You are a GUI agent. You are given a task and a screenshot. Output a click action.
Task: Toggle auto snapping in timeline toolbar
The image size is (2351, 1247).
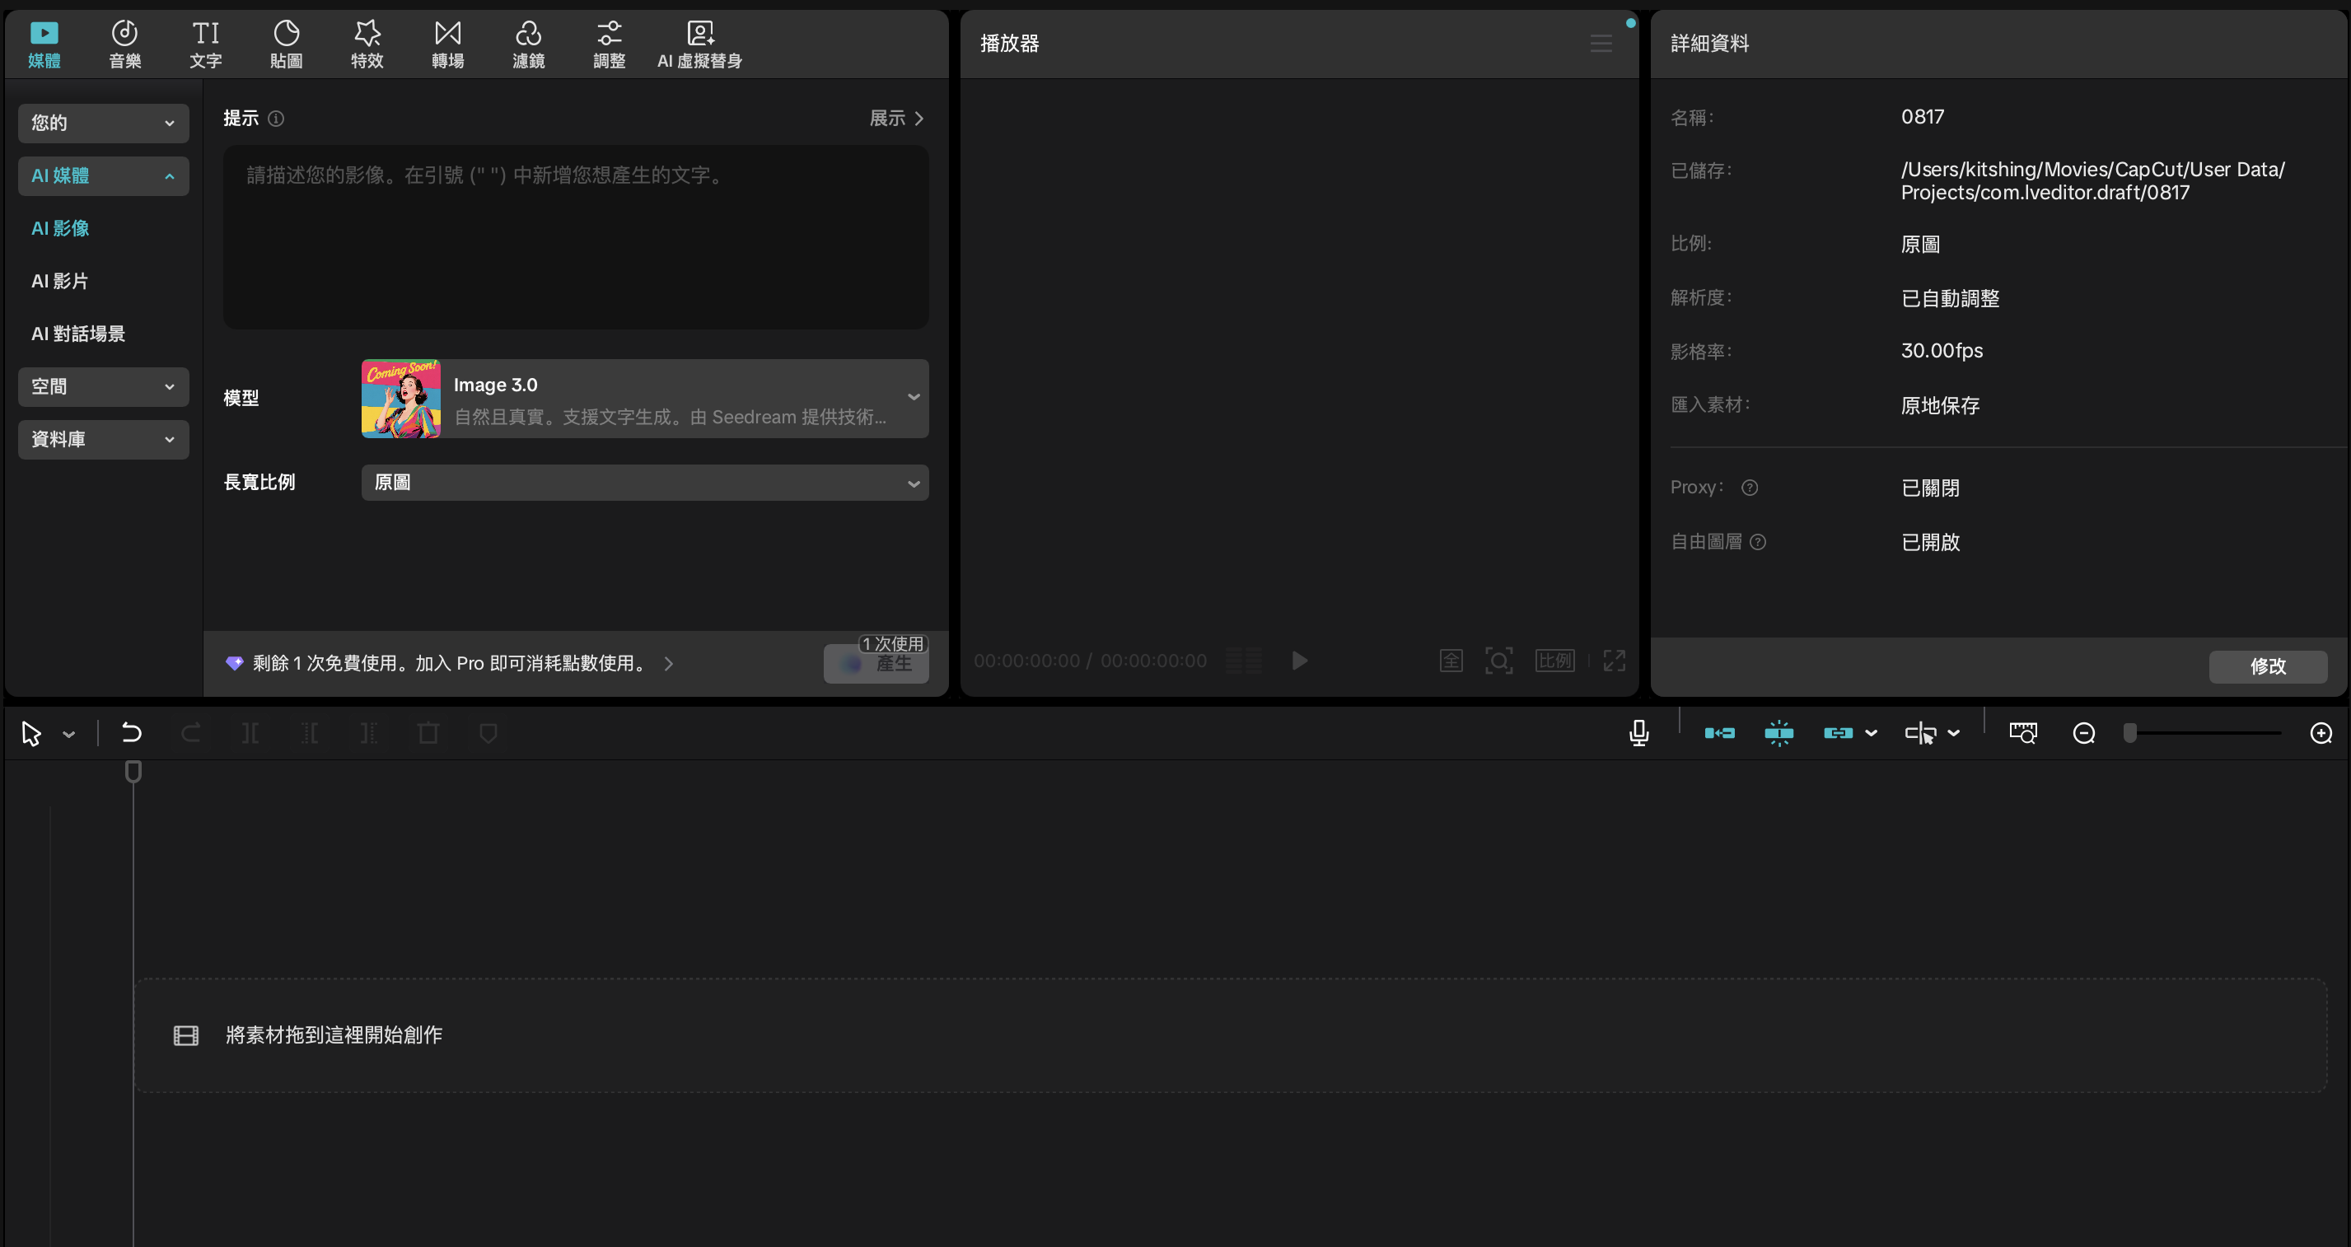(1778, 732)
